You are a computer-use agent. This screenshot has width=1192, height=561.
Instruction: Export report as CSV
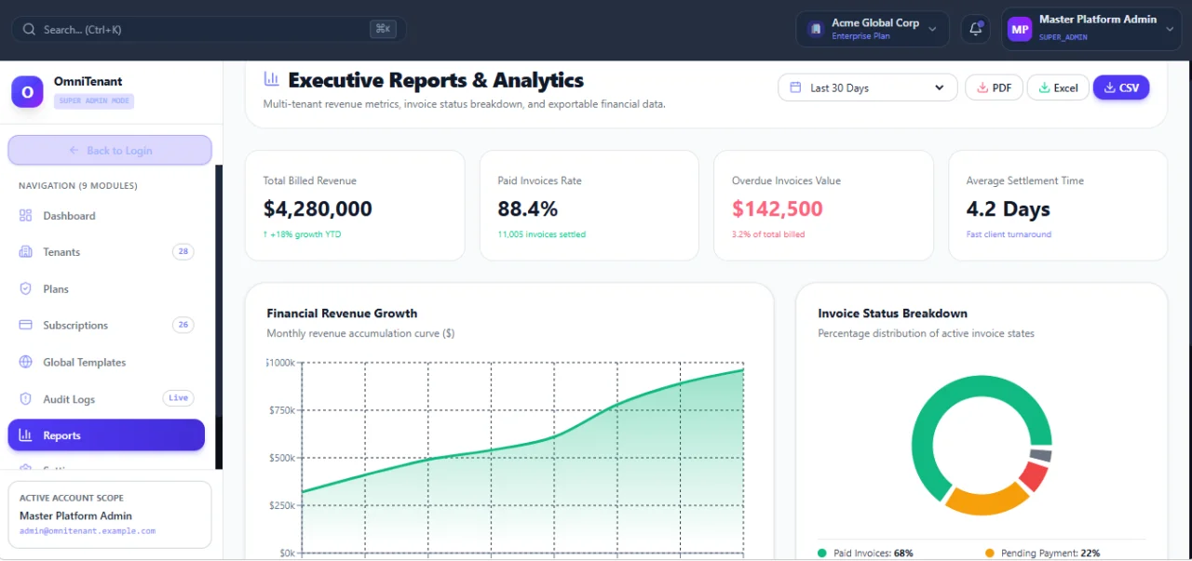tap(1121, 87)
